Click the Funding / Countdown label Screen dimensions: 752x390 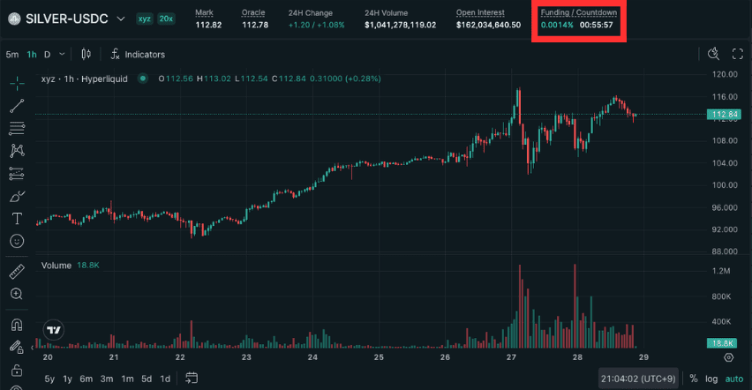(x=578, y=13)
